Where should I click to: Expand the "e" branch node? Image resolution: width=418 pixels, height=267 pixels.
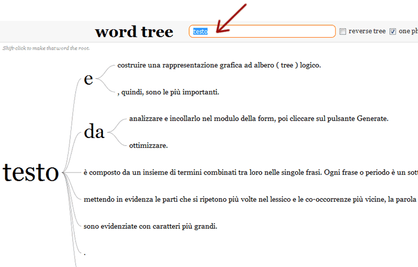tap(88, 78)
